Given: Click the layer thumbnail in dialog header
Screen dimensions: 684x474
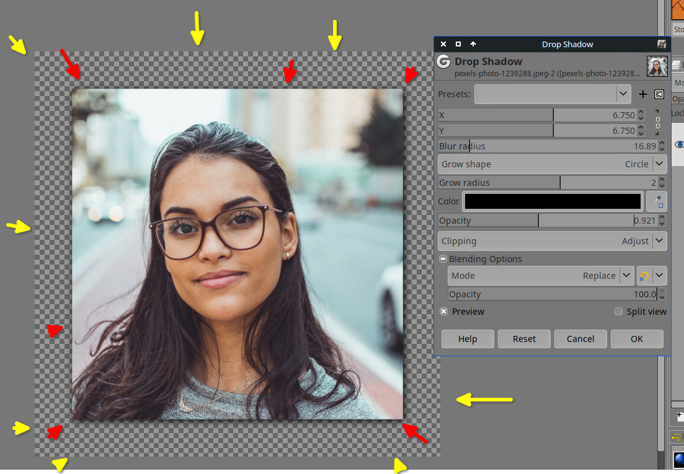Looking at the screenshot, I should click(x=657, y=66).
